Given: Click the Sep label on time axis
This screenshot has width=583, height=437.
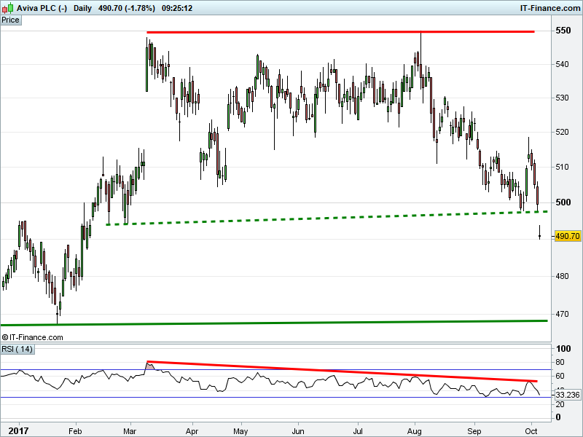Looking at the screenshot, I should [474, 431].
